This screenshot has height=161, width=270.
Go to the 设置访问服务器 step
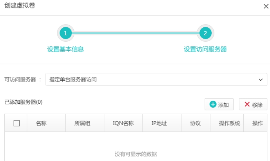[205, 49]
